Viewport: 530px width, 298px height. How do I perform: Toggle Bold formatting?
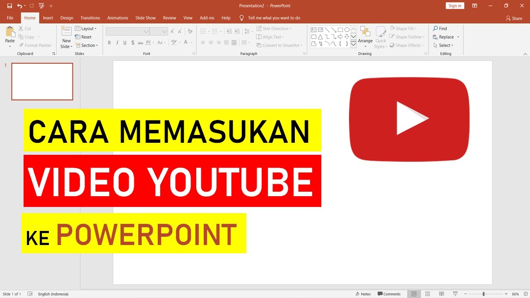click(x=109, y=43)
